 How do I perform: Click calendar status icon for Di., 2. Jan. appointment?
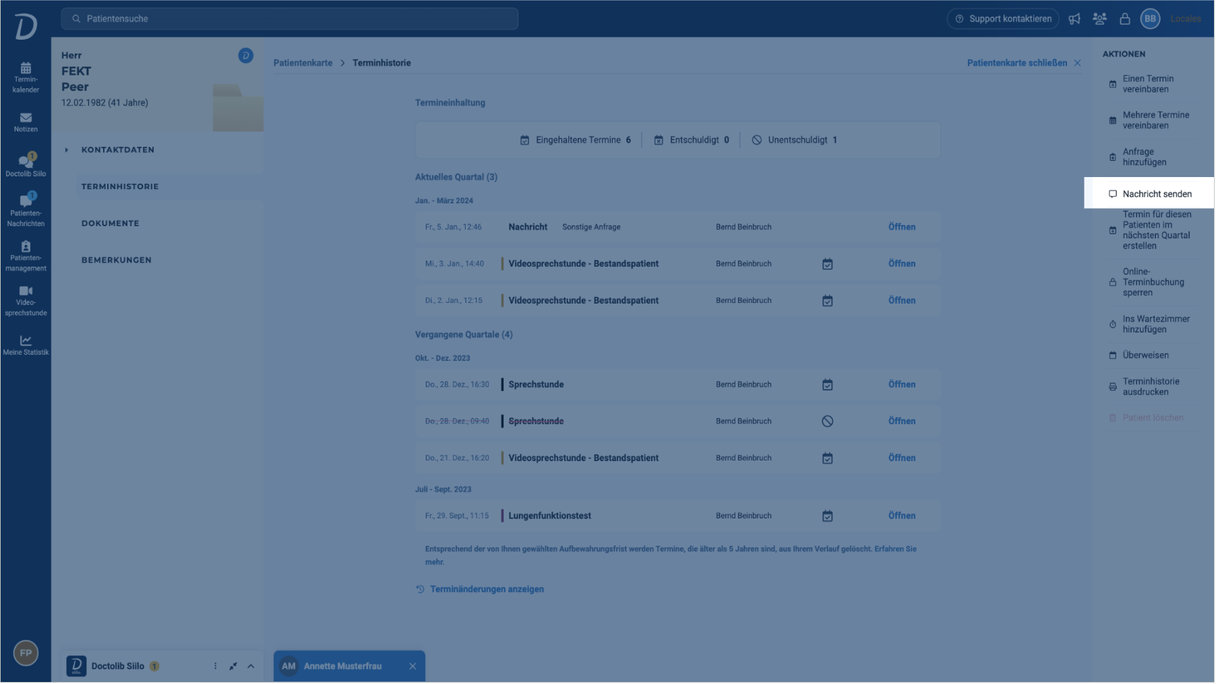tap(828, 301)
